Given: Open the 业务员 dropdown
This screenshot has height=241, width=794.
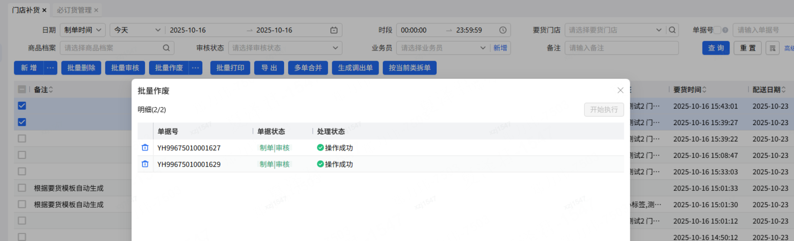Looking at the screenshot, I should pyautogui.click(x=443, y=48).
